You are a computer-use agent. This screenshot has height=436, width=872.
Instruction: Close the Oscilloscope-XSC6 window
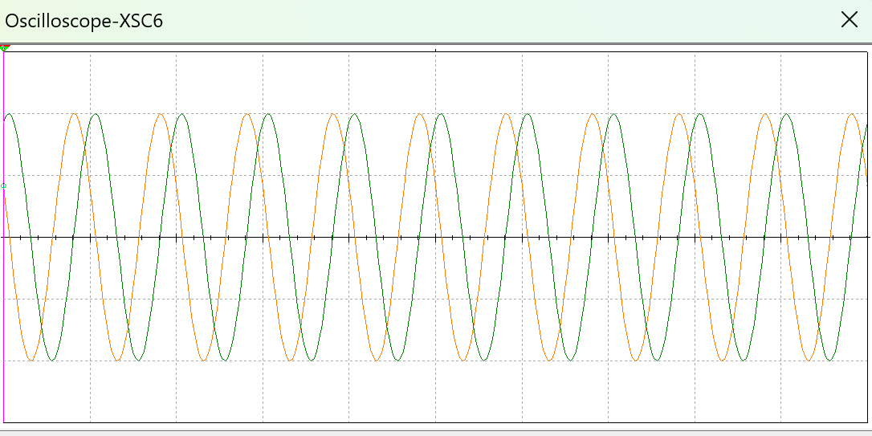pyautogui.click(x=849, y=20)
